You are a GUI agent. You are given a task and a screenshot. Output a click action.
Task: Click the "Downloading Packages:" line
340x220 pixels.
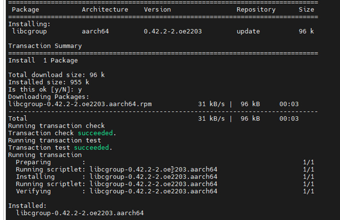[49, 97]
